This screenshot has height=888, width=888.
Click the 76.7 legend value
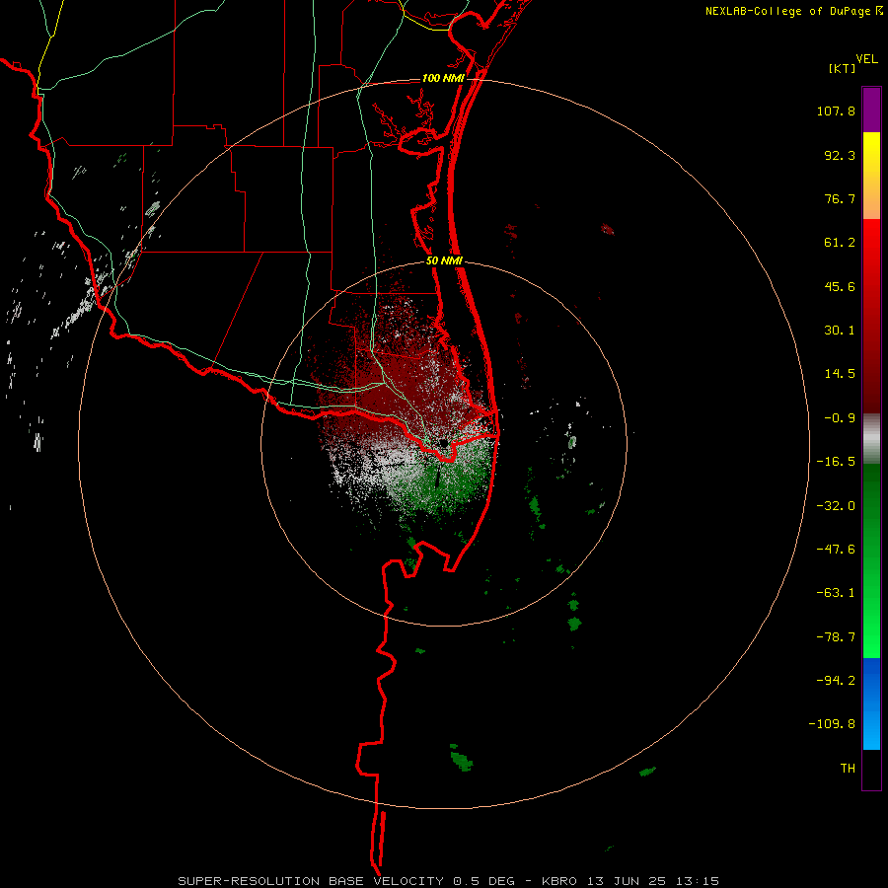point(840,198)
